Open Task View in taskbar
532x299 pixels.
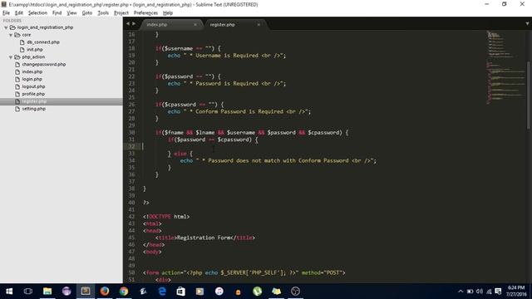tap(28, 292)
